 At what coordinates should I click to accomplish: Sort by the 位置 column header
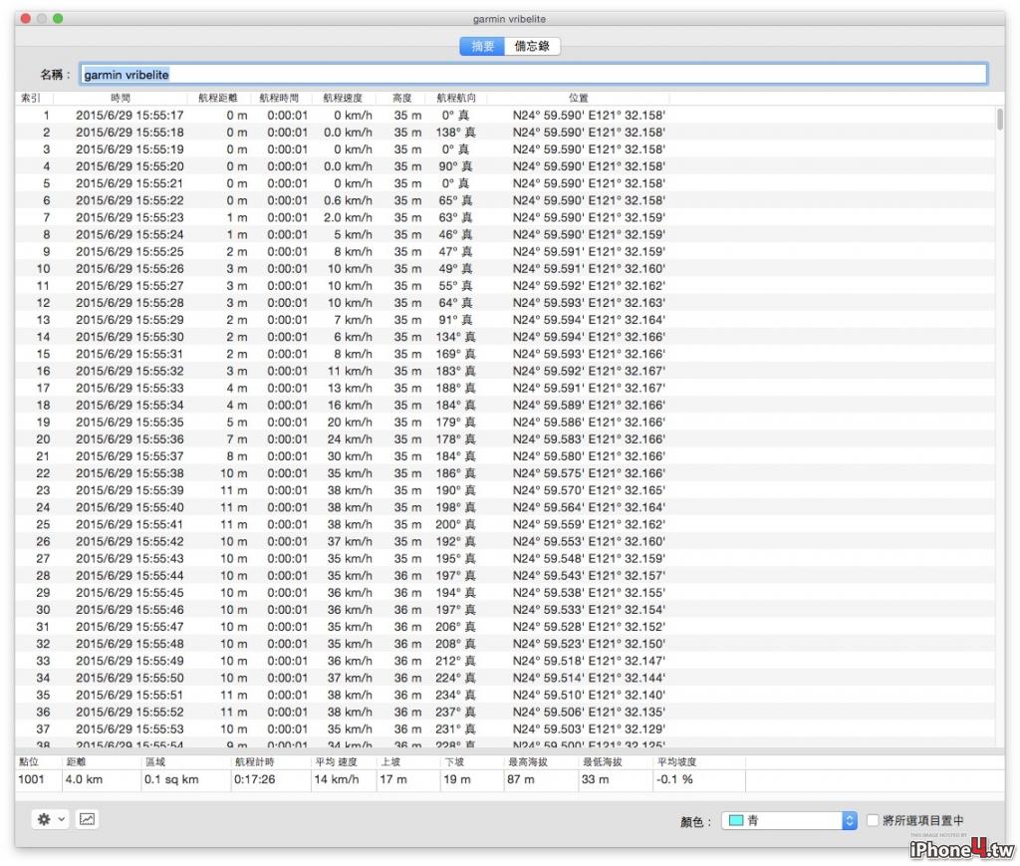coord(579,98)
